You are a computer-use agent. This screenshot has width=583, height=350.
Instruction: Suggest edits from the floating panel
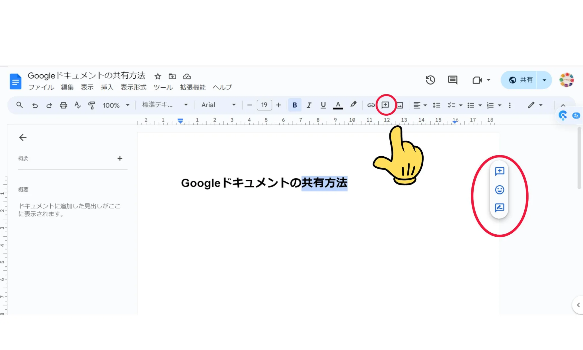(500, 208)
